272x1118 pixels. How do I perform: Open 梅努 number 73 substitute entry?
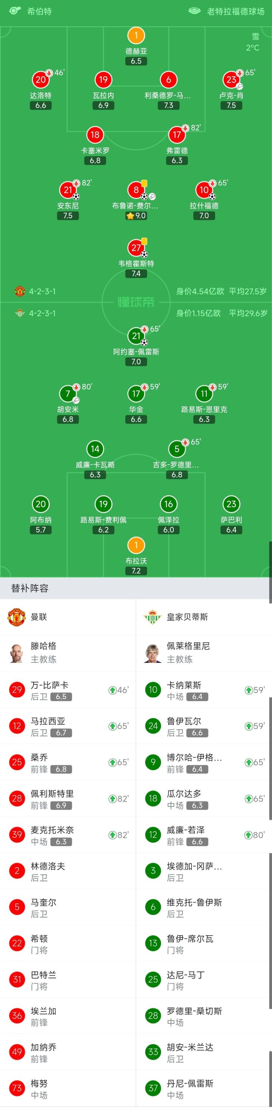(68, 1088)
